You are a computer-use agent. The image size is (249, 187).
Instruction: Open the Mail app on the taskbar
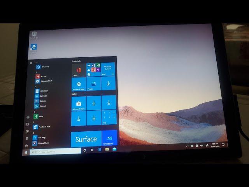(114, 149)
